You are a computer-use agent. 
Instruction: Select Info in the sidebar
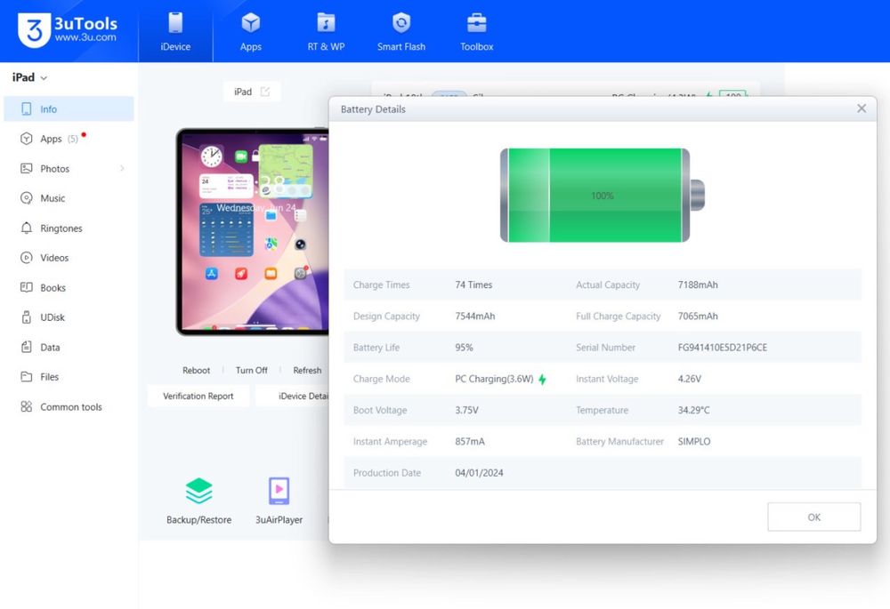[69, 108]
